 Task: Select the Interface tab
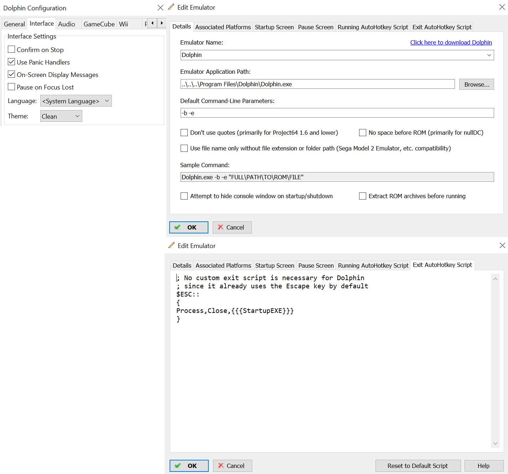coord(42,24)
